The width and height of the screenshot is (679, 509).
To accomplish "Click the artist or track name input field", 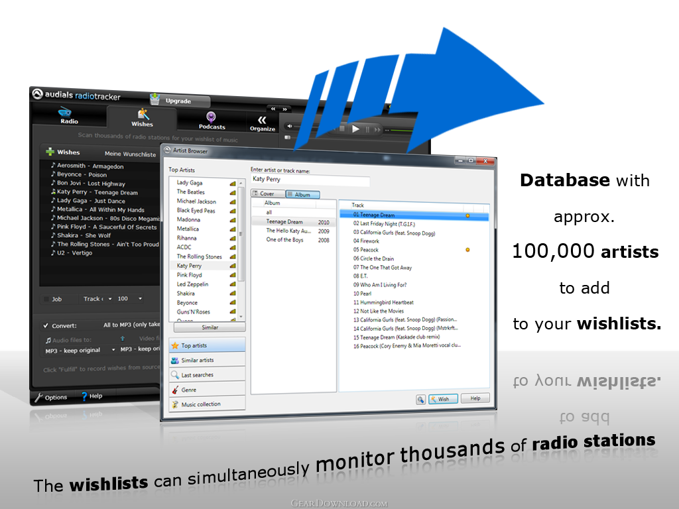I will click(x=310, y=180).
